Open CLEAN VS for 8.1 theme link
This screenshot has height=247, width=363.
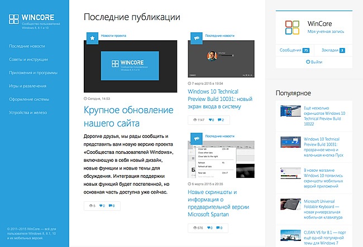325,238
